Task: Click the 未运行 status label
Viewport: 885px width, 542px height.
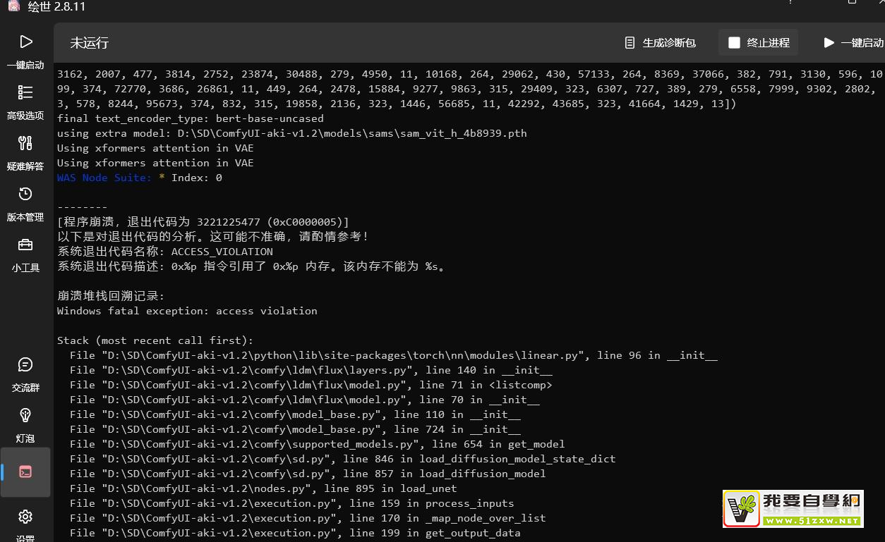Action: click(89, 43)
